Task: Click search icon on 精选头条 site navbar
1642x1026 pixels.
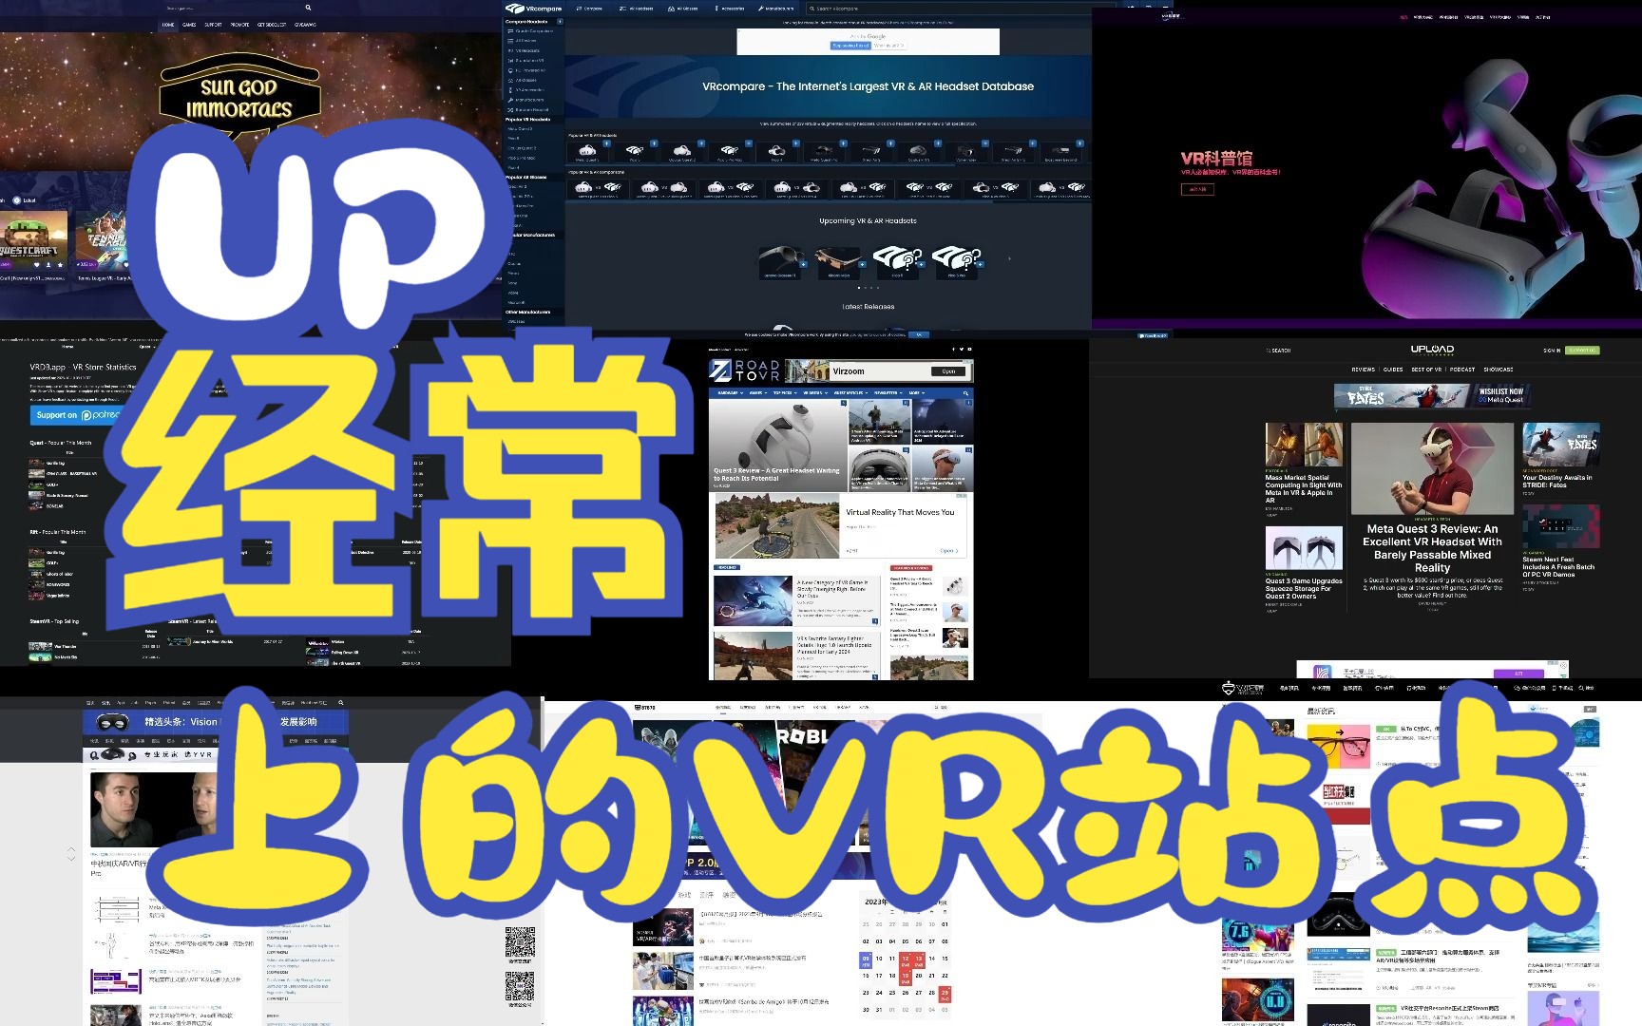Action: pyautogui.click(x=340, y=703)
